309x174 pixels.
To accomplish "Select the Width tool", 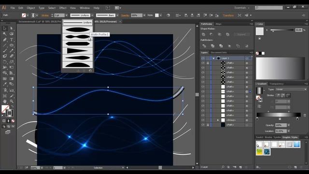I will (5, 67).
